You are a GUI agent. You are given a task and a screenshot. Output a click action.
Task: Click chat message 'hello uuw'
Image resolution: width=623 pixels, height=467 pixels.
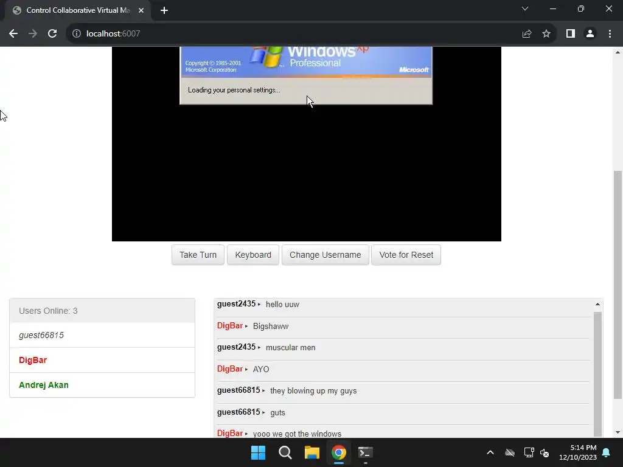pos(282,305)
